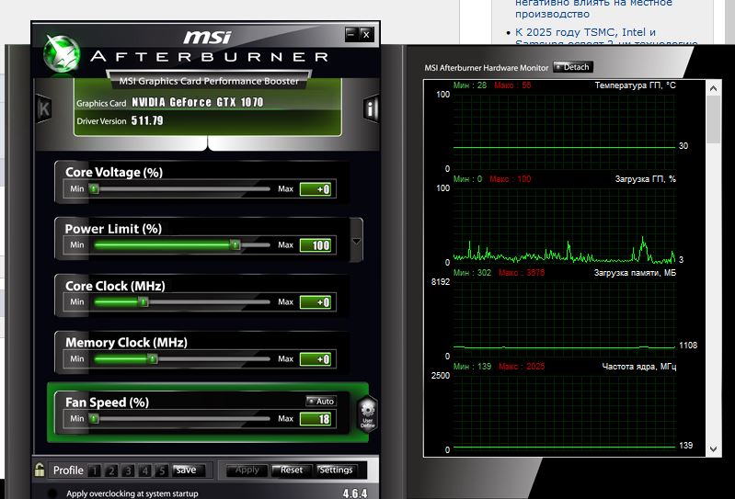Select profile slot 1

click(x=94, y=471)
